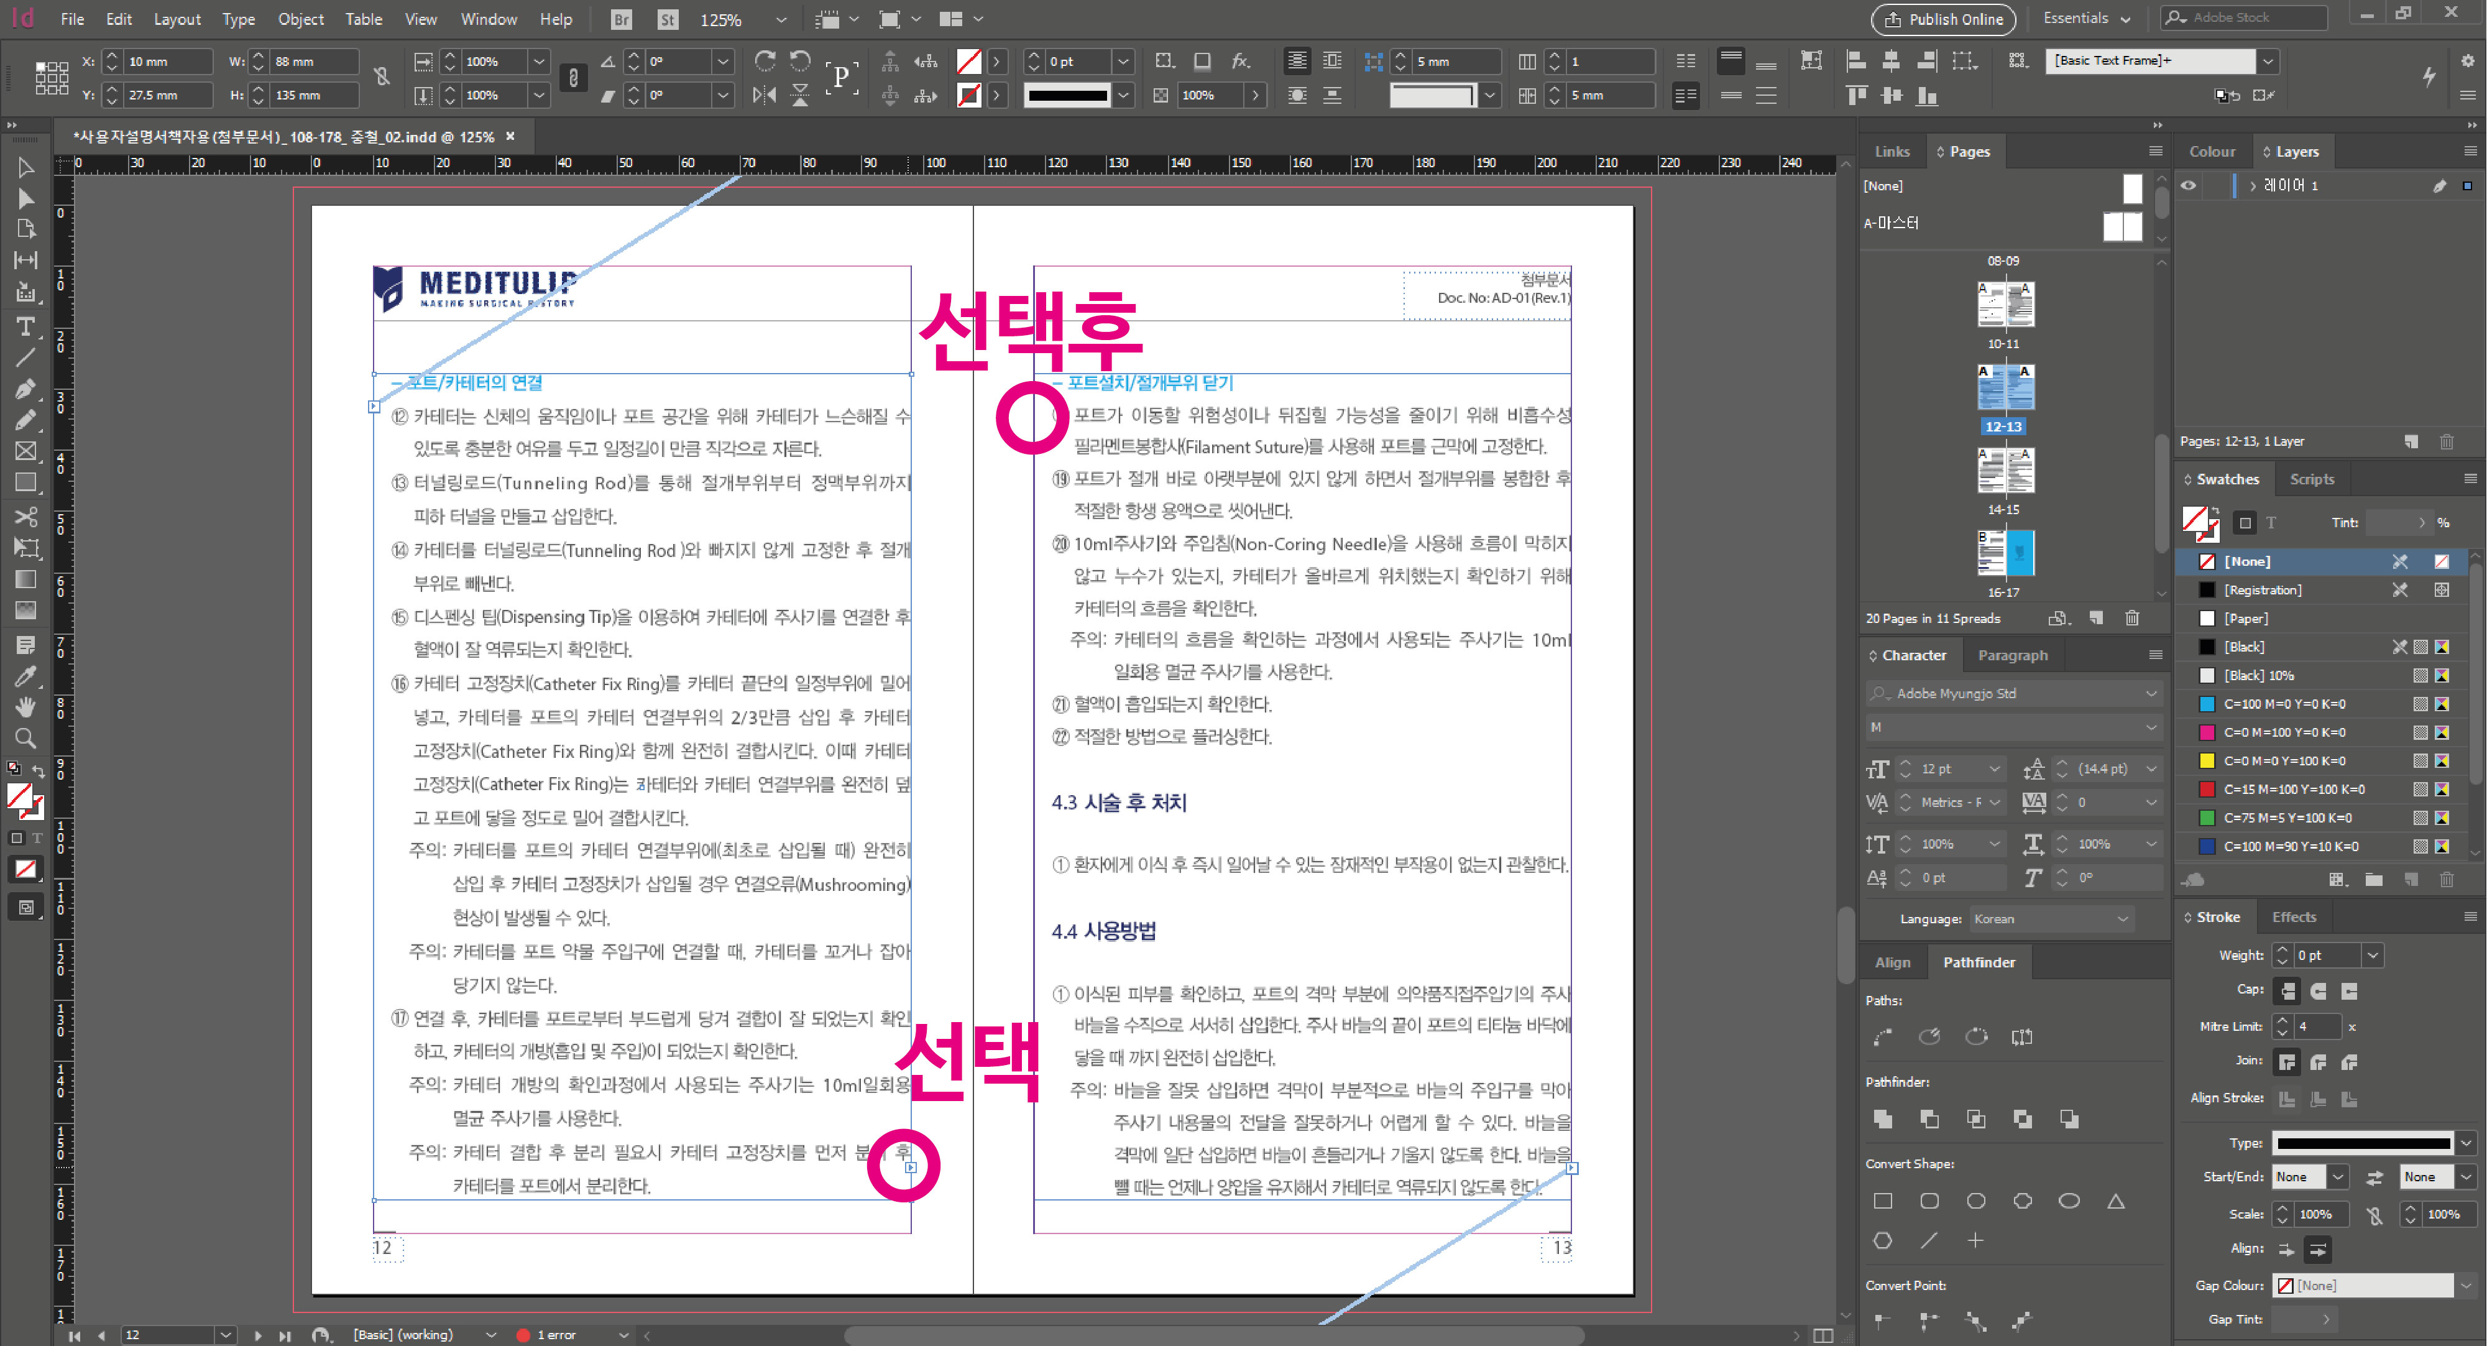Toggle constrain proportions for width and height

coord(382,77)
